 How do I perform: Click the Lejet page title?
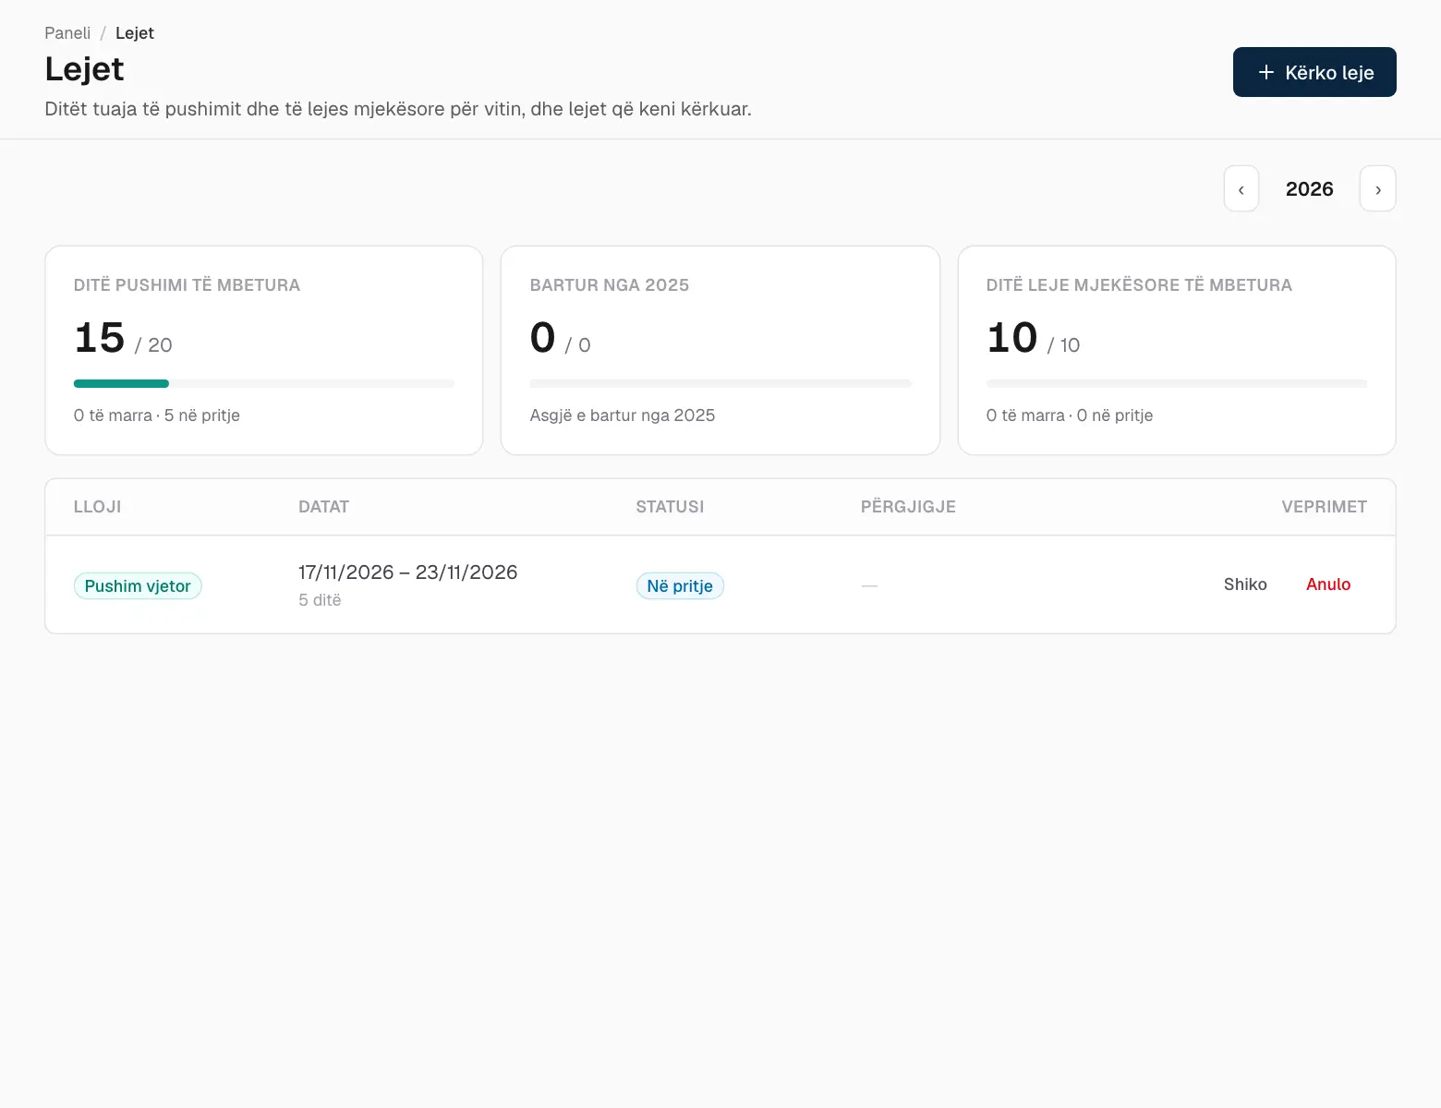(84, 69)
